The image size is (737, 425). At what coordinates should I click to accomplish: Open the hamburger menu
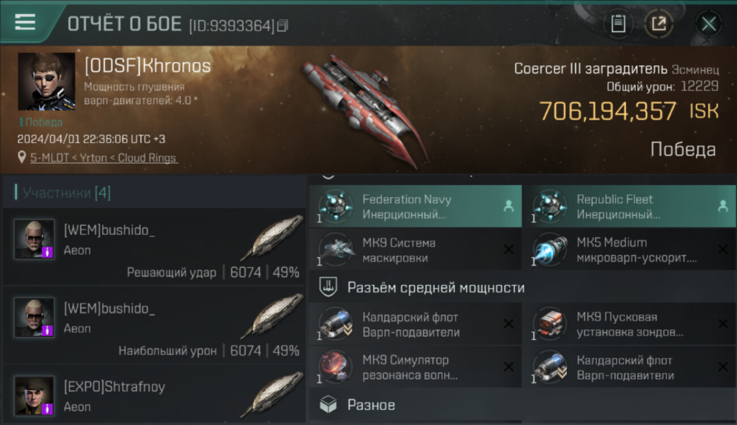(25, 22)
